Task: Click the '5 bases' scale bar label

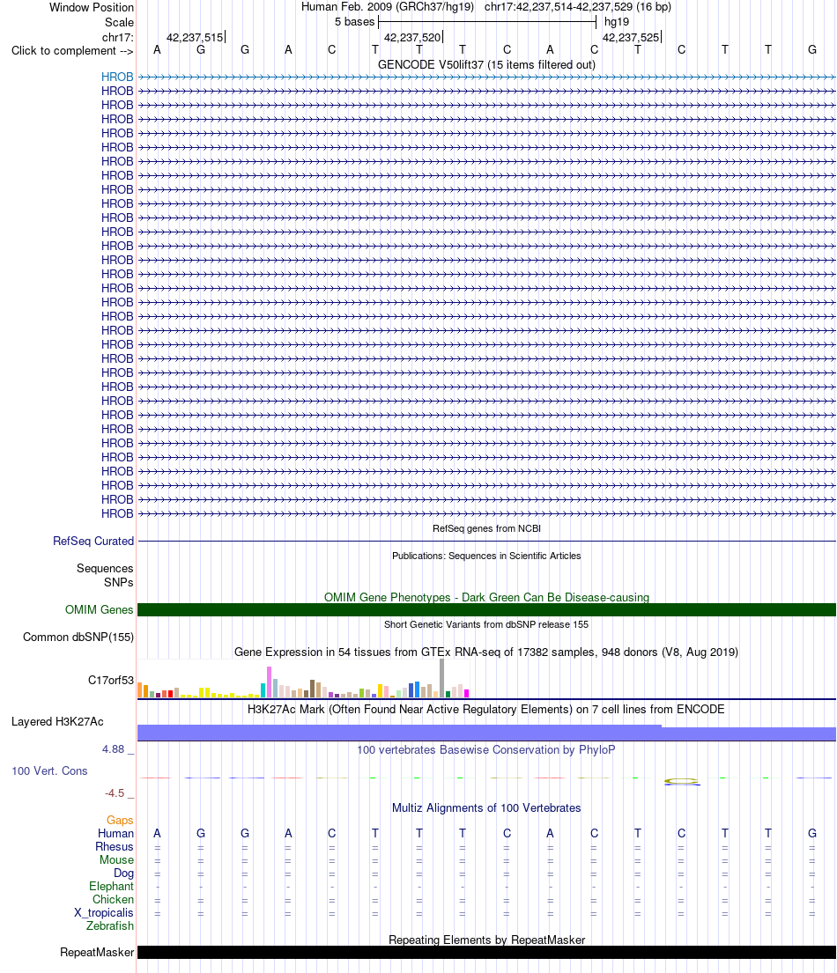Action: point(354,22)
